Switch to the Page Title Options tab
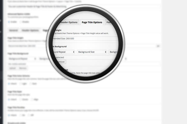The height and width of the screenshot is (124, 187). 92,22
